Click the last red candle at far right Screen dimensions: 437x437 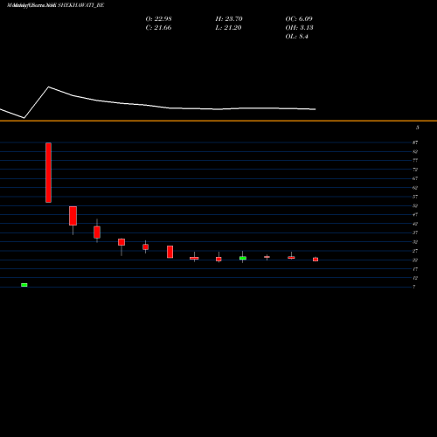coord(316,260)
